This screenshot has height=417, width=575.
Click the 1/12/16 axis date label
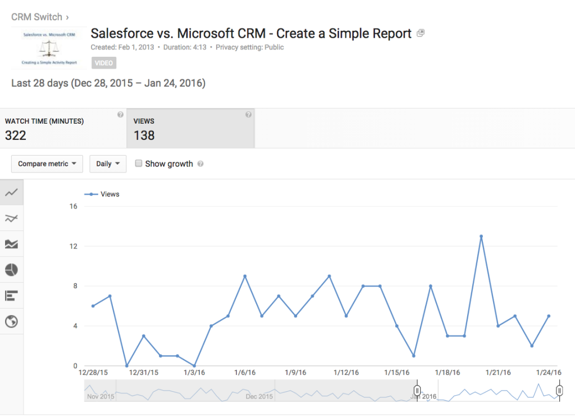point(346,373)
